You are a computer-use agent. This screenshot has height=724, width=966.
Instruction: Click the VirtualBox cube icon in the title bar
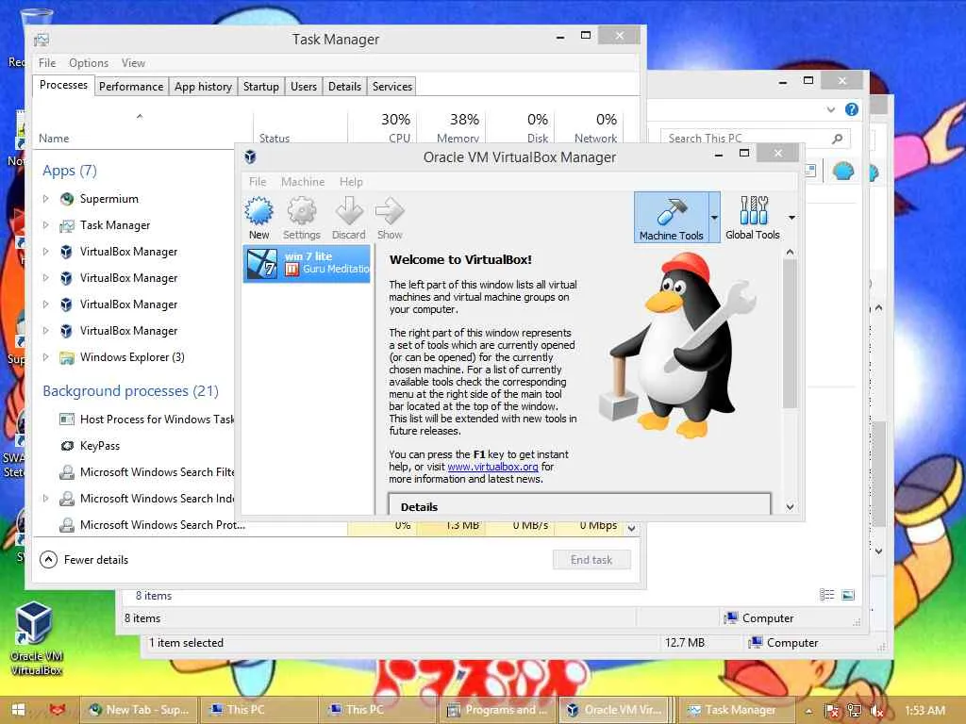pos(250,156)
